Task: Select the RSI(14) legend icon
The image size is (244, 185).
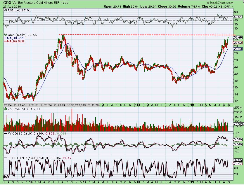Action: point(5,10)
